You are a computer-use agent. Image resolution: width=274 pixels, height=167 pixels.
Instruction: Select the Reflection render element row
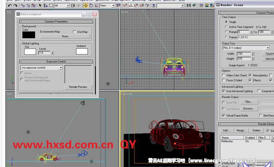[x=247, y=141]
